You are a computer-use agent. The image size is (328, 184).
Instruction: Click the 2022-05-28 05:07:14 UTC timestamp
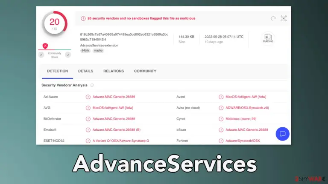click(224, 37)
